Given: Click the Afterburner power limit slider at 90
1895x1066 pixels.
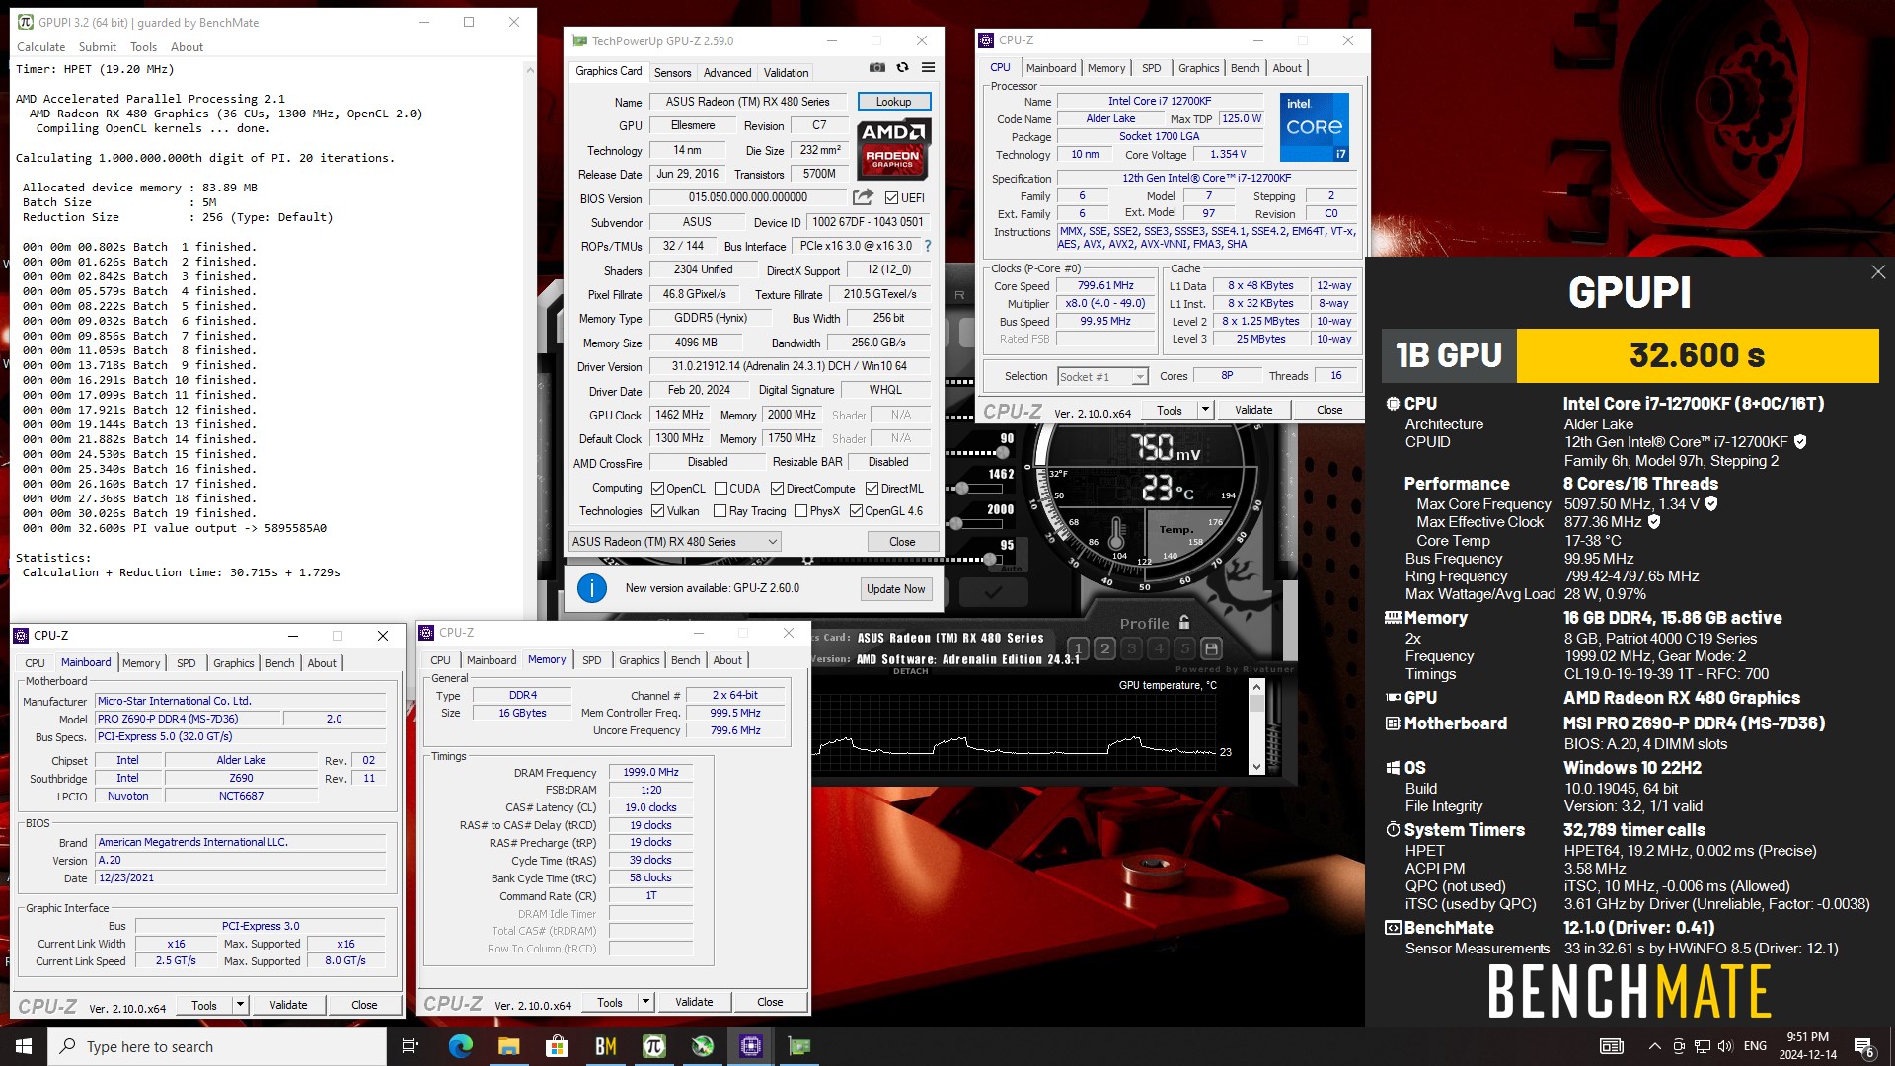Looking at the screenshot, I should click(1003, 453).
